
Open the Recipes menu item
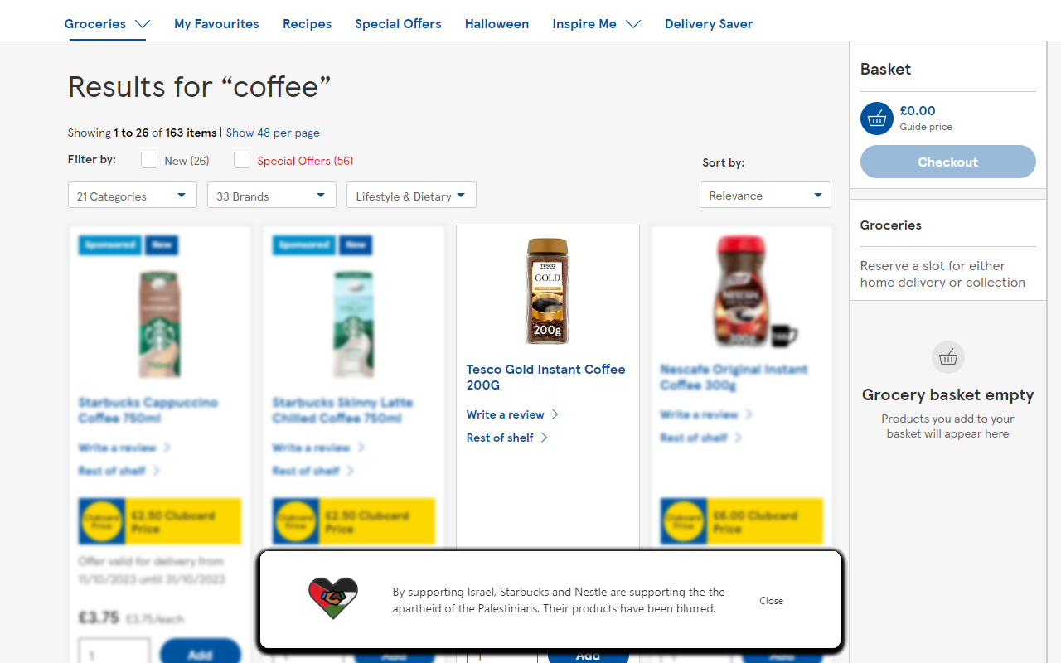307,24
